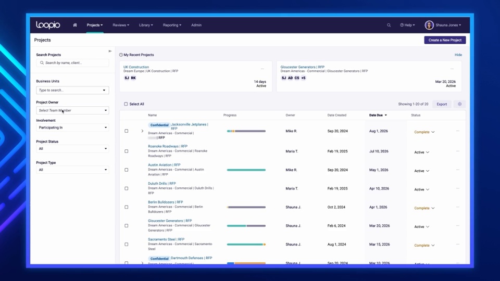Click SJ avatar on UK Construction card
The image size is (500, 281).
pos(127,78)
